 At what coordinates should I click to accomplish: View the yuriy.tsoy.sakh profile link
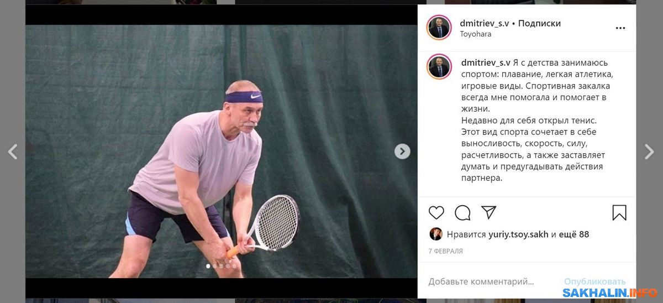(518, 234)
